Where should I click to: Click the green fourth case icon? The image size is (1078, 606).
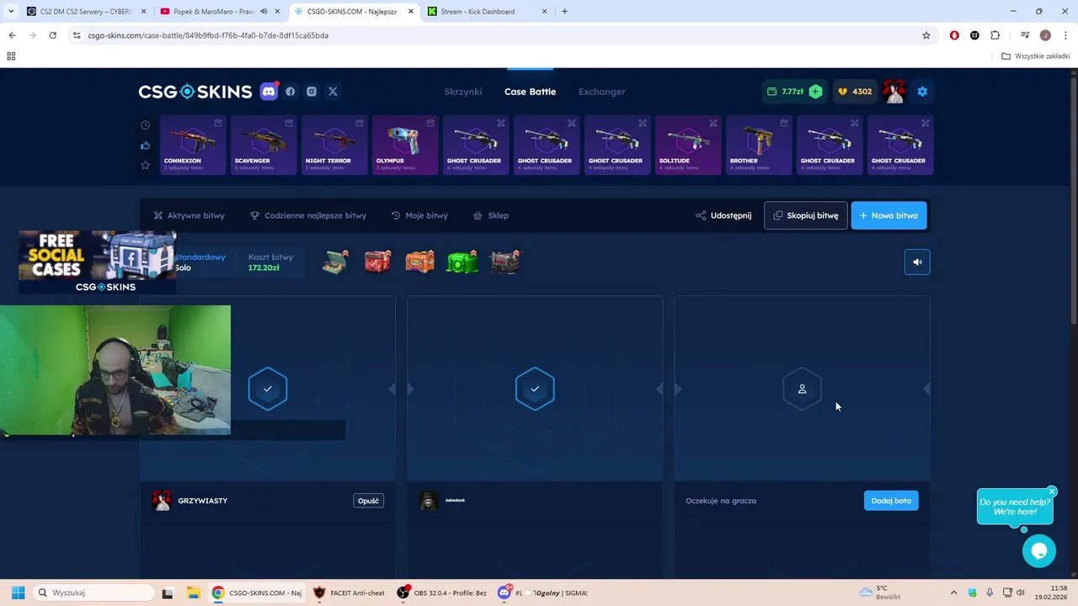pos(462,262)
